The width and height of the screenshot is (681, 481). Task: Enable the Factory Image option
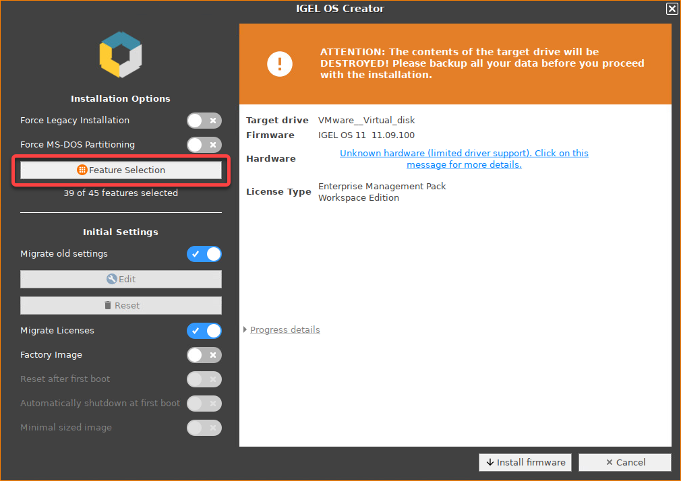click(x=204, y=355)
